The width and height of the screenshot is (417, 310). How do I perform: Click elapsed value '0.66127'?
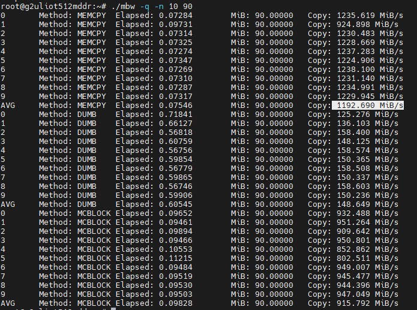click(x=176, y=124)
